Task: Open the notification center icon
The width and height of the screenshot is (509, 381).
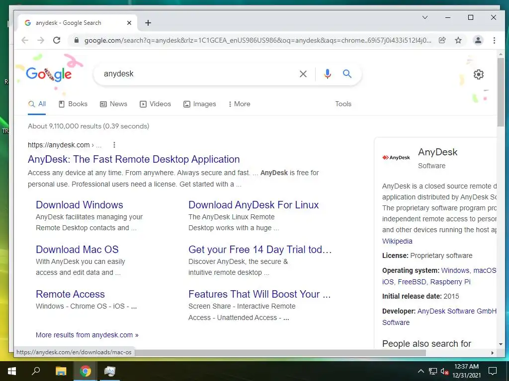Action: click(493, 371)
